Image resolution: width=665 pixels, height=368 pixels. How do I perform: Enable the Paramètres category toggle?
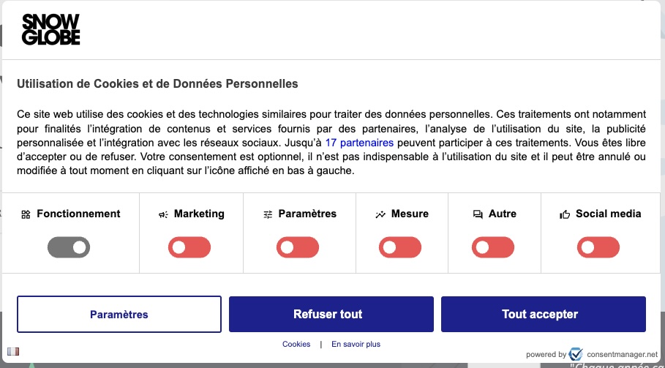298,247
